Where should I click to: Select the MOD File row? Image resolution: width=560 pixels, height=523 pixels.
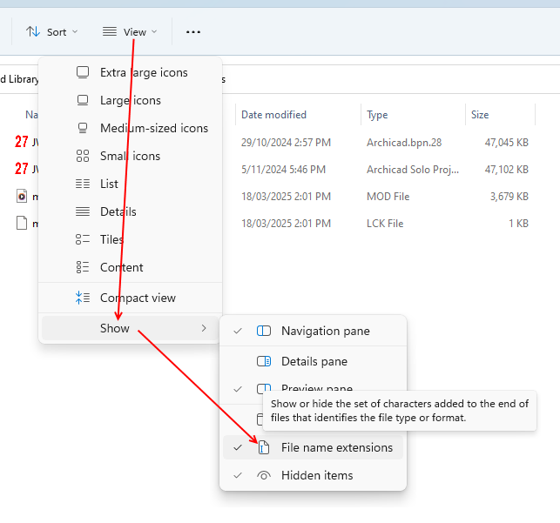tap(273, 197)
